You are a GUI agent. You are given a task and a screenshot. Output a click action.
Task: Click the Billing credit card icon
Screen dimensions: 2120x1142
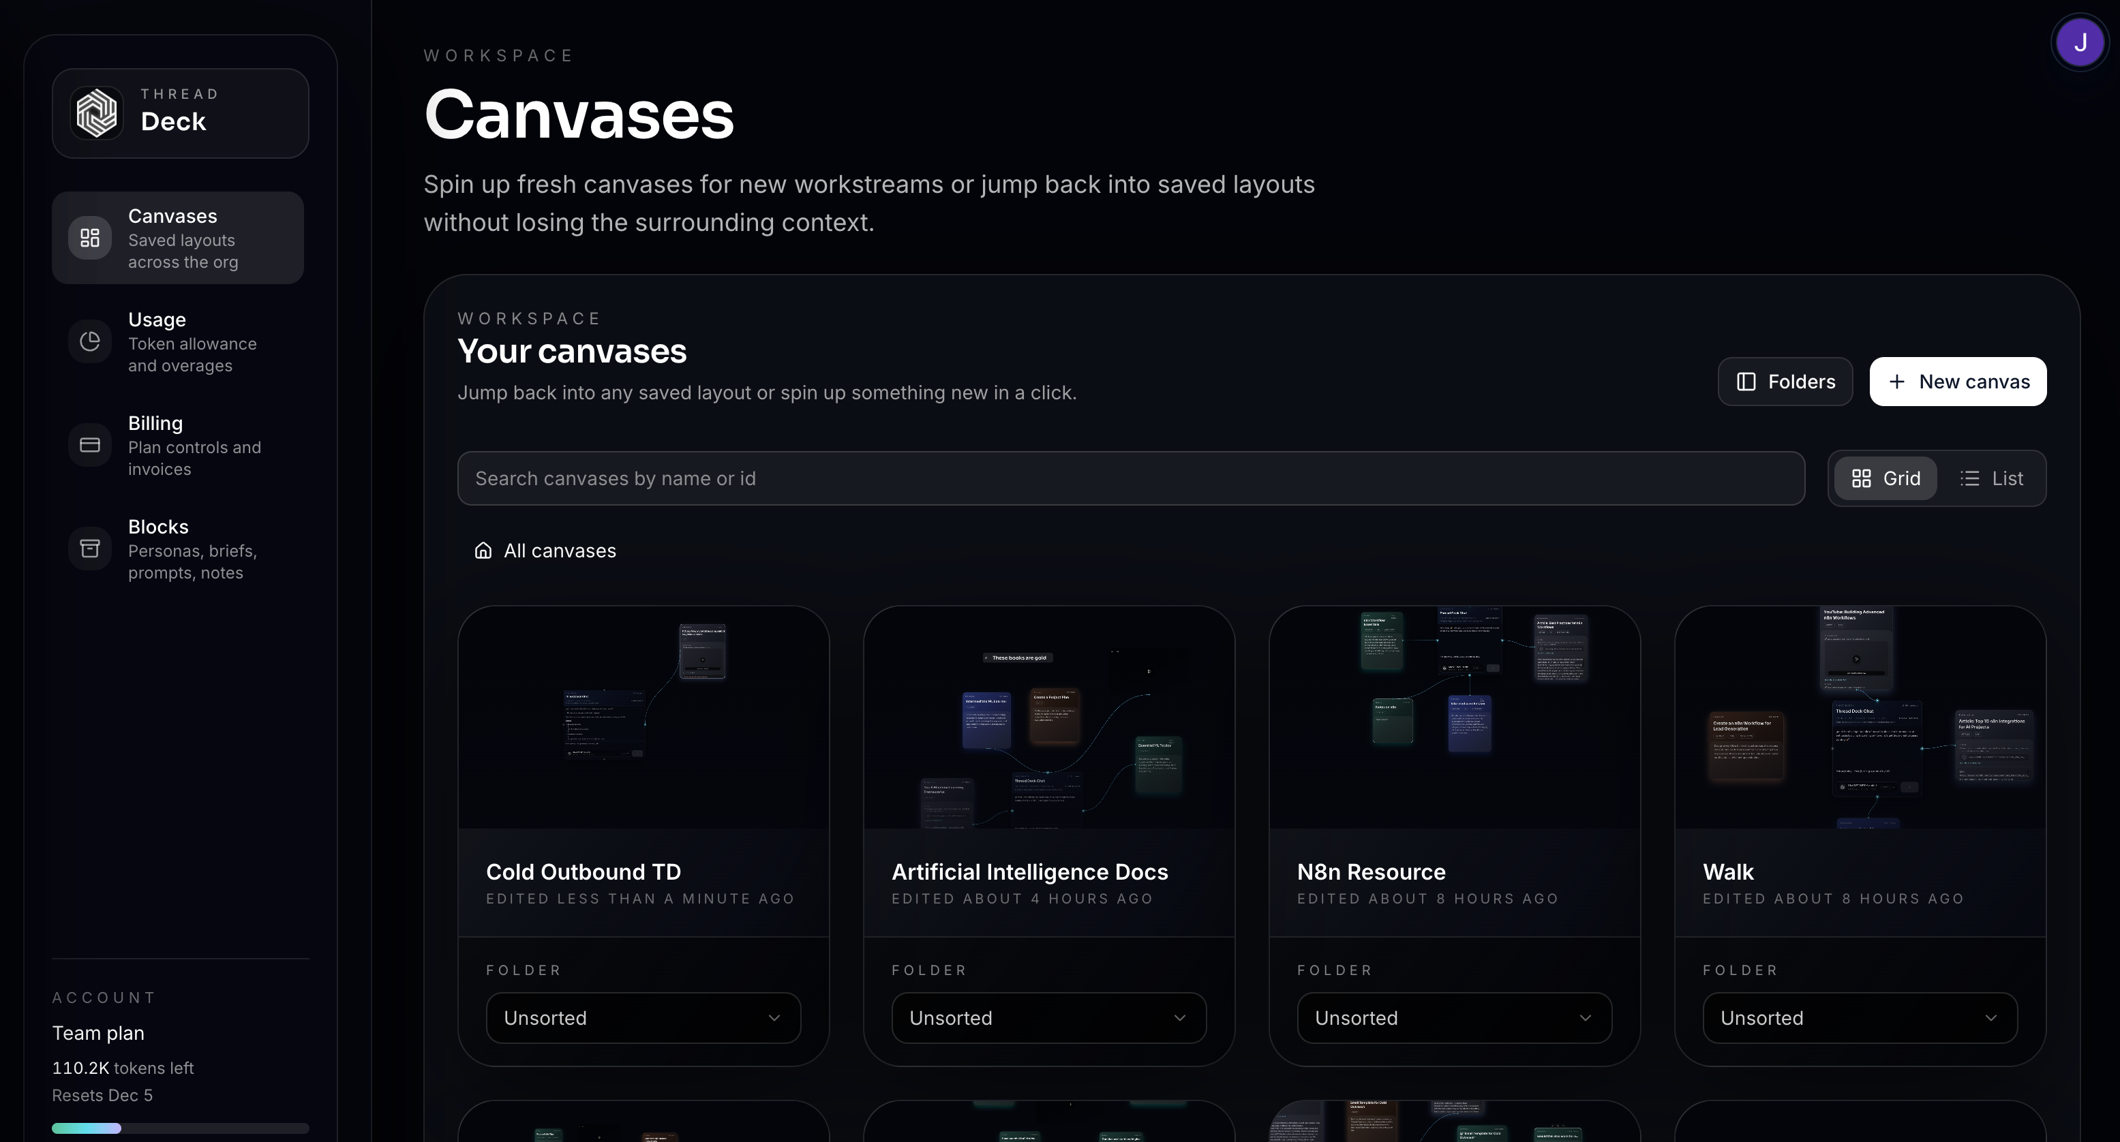(90, 445)
